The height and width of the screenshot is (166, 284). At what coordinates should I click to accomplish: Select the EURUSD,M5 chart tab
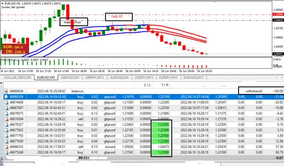(x=46, y=77)
